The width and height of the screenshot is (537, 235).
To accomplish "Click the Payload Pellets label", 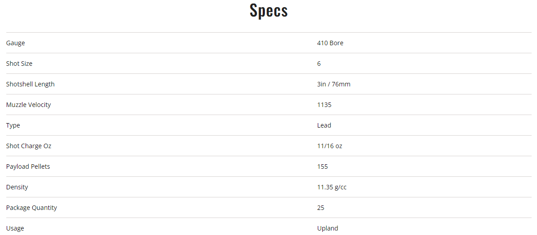I will [28, 167].
